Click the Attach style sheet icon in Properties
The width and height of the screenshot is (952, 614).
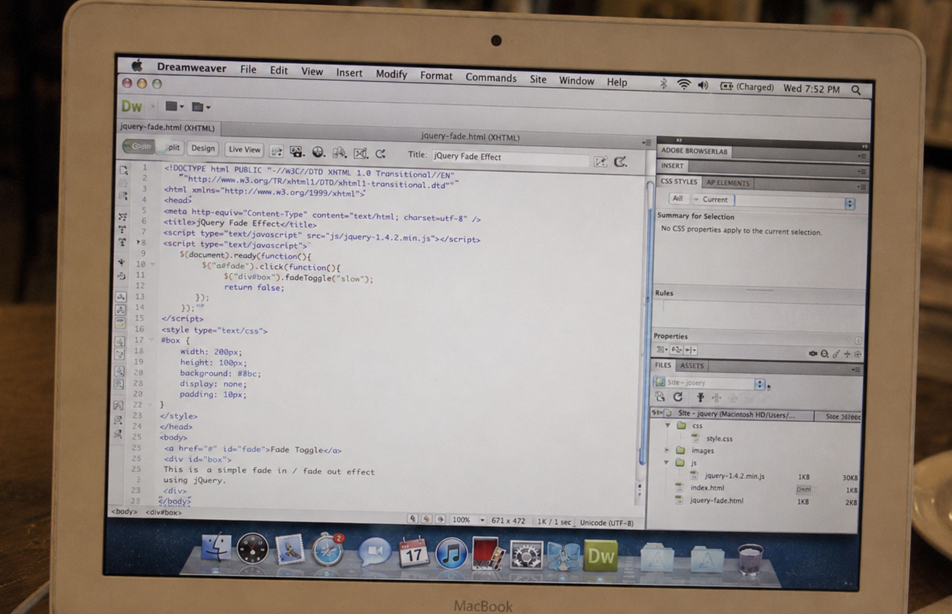[813, 354]
